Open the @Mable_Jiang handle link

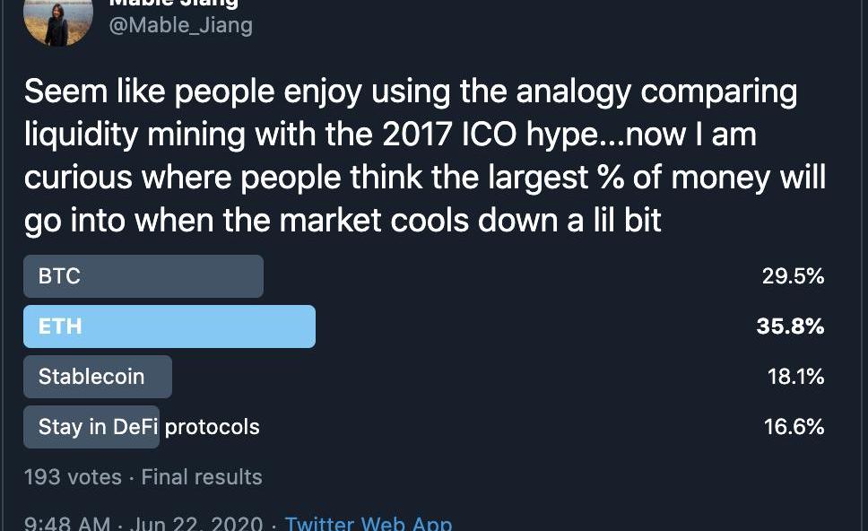coord(180,25)
